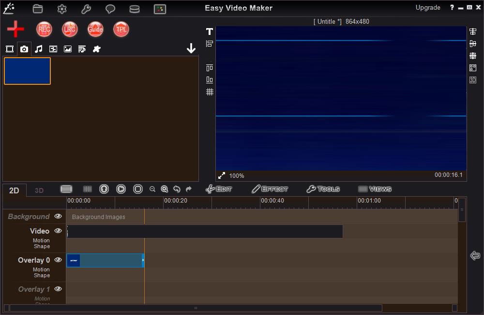Click the go-to-start up arrow control
The image size is (484, 315).
pos(104,189)
